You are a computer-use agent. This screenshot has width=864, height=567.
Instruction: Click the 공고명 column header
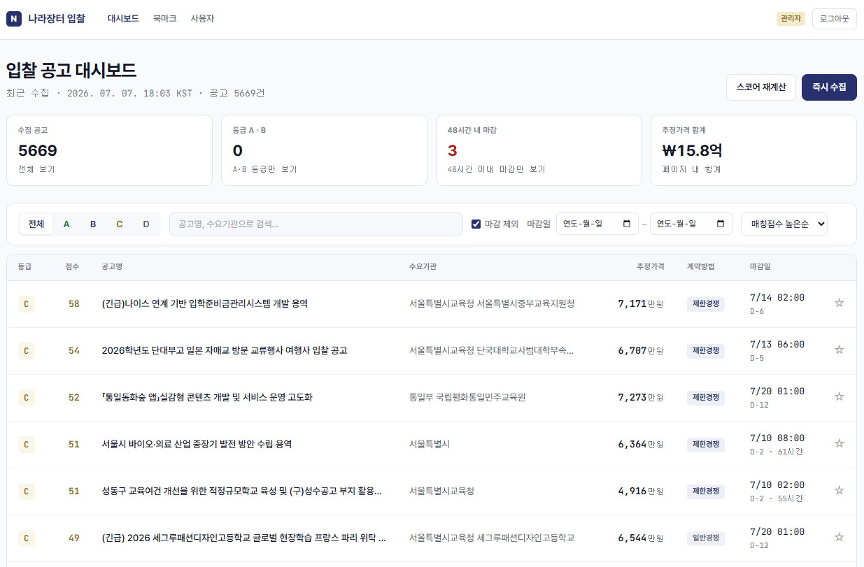112,267
